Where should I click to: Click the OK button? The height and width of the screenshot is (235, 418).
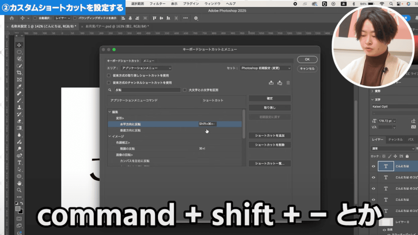click(307, 60)
